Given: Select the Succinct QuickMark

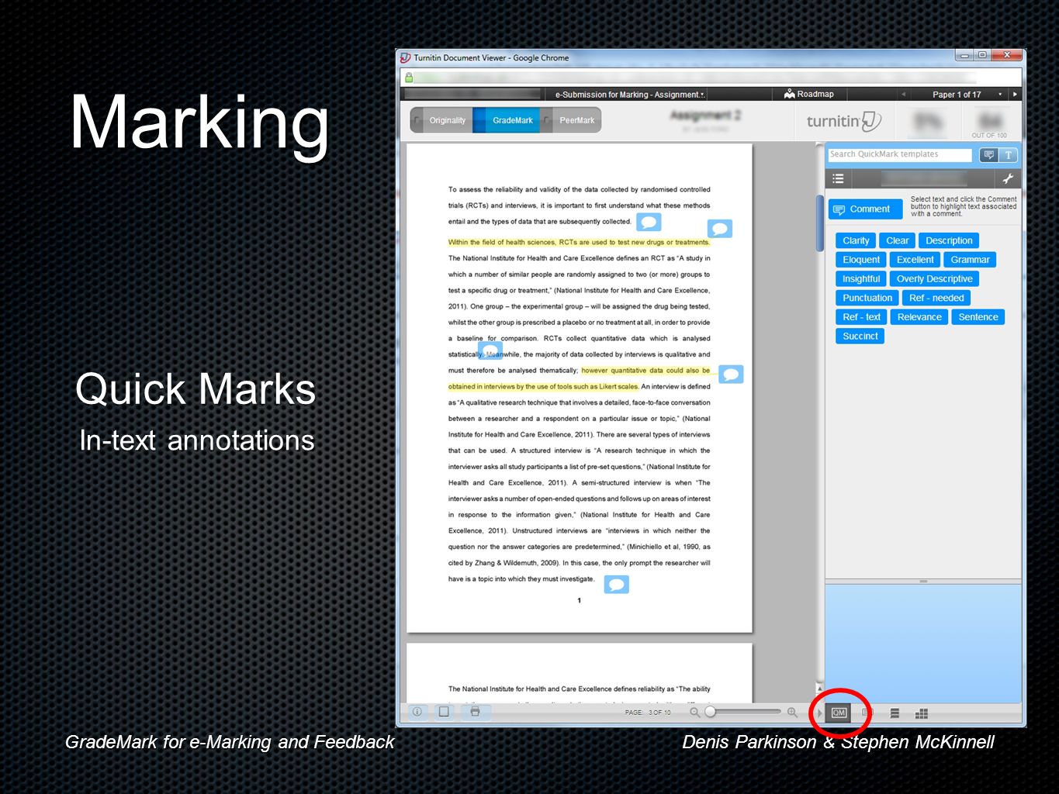Looking at the screenshot, I should pyautogui.click(x=860, y=336).
